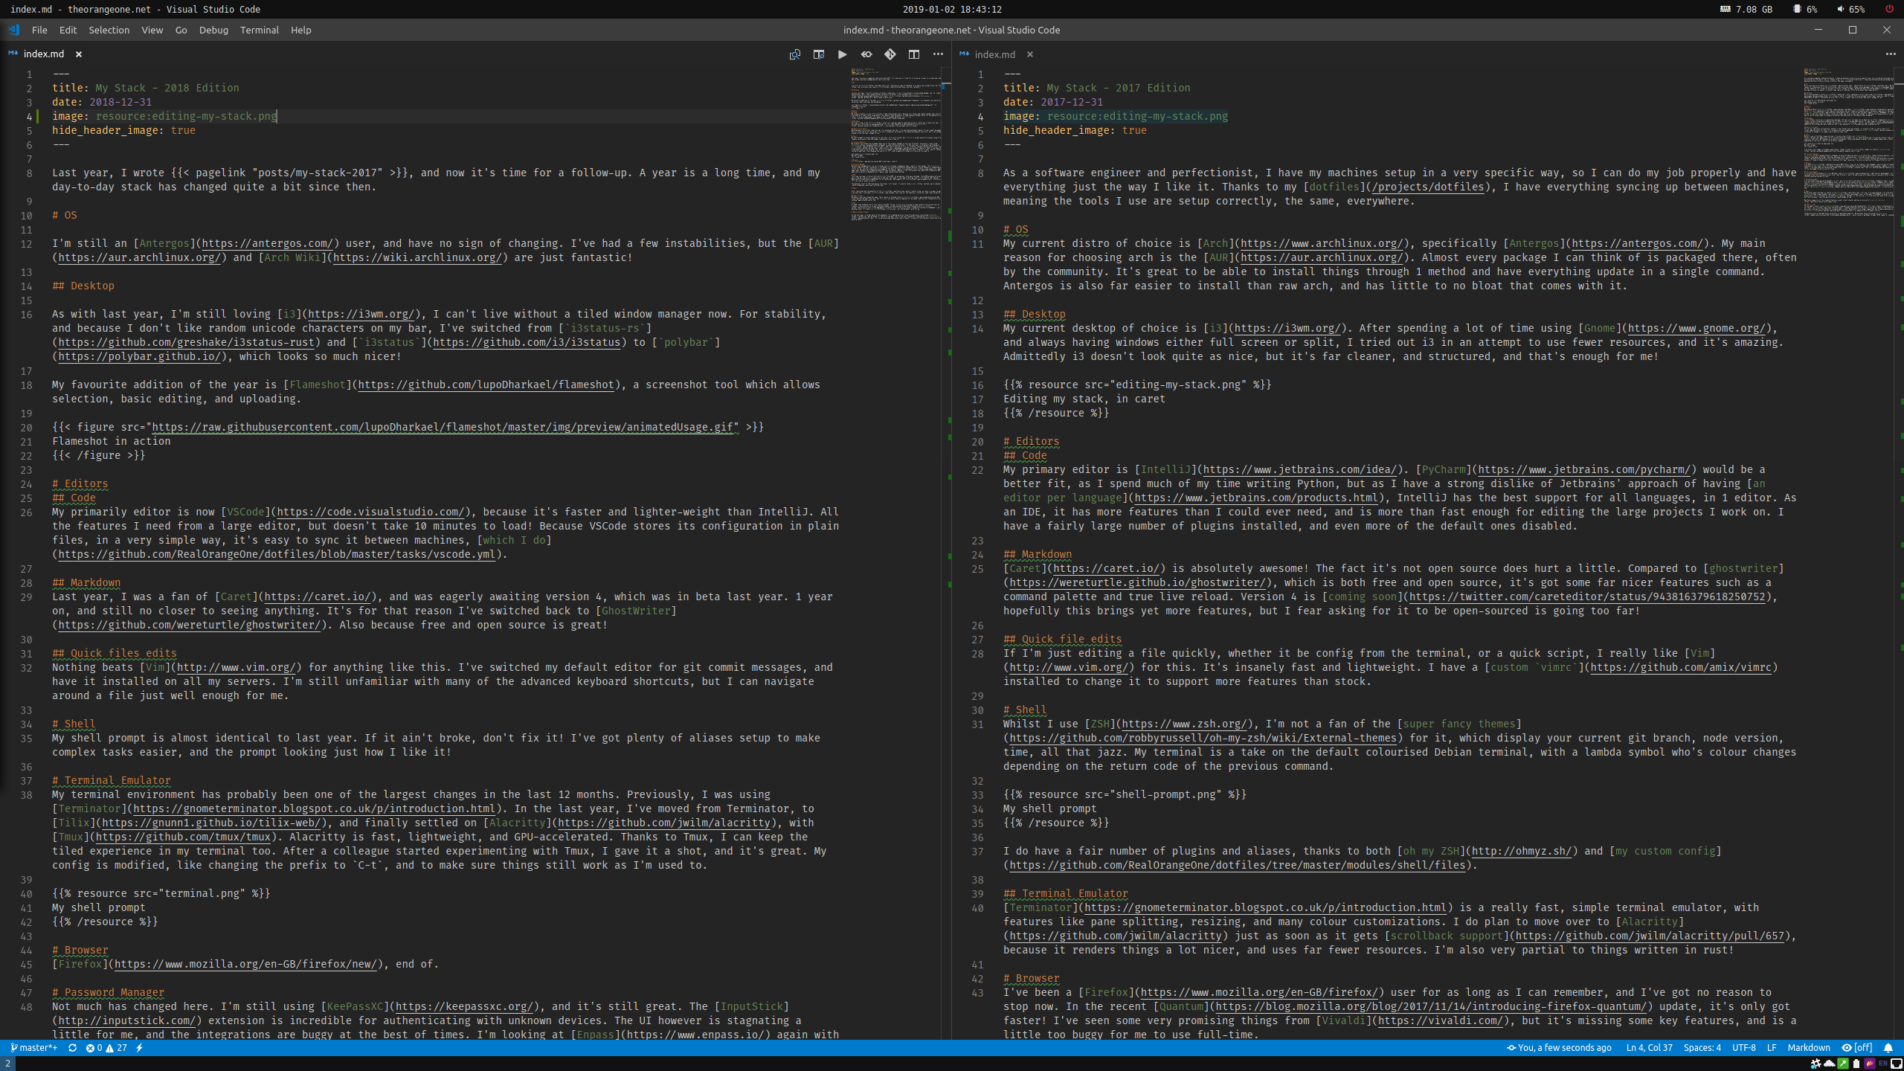The image size is (1904, 1071).
Task: Click the EN keyboard layout indicator
Action: (x=1883, y=1064)
